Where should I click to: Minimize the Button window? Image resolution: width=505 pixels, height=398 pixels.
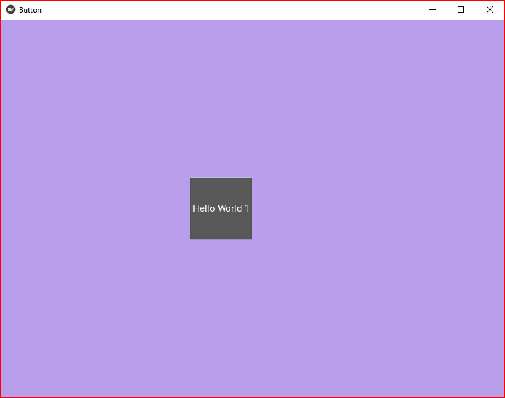(x=433, y=9)
